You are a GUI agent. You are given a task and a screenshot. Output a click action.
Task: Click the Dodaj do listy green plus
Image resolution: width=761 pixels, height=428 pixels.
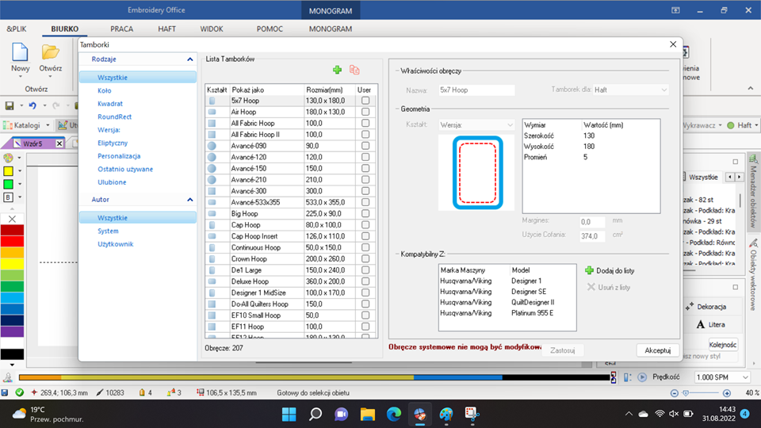(x=589, y=270)
